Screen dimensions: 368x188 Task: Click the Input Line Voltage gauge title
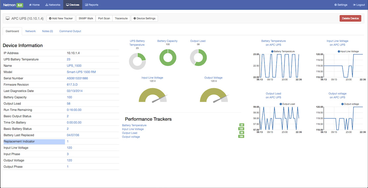tap(152, 78)
